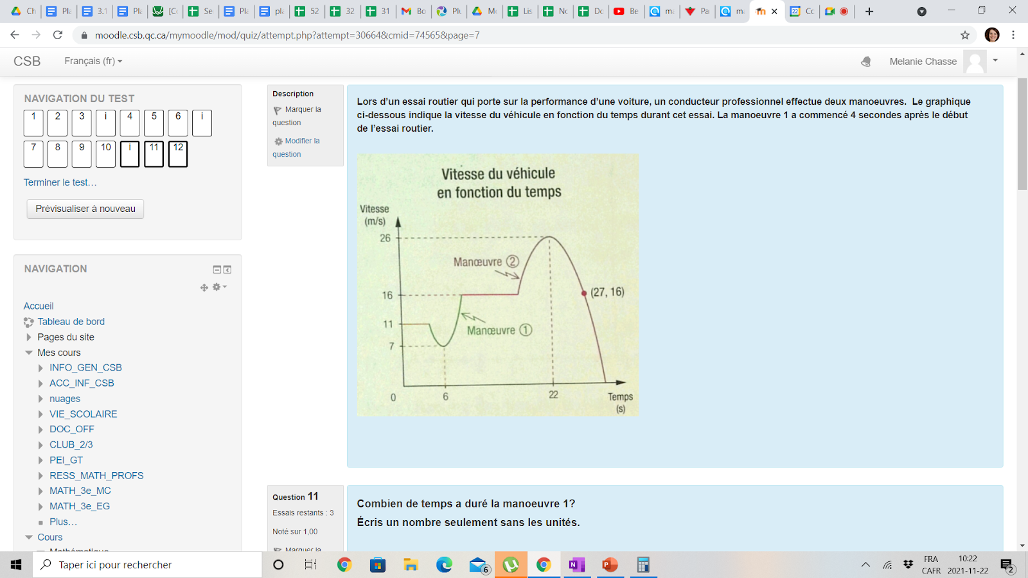The height and width of the screenshot is (578, 1028).
Task: Open Modifier la question gear icon
Action: (x=278, y=141)
